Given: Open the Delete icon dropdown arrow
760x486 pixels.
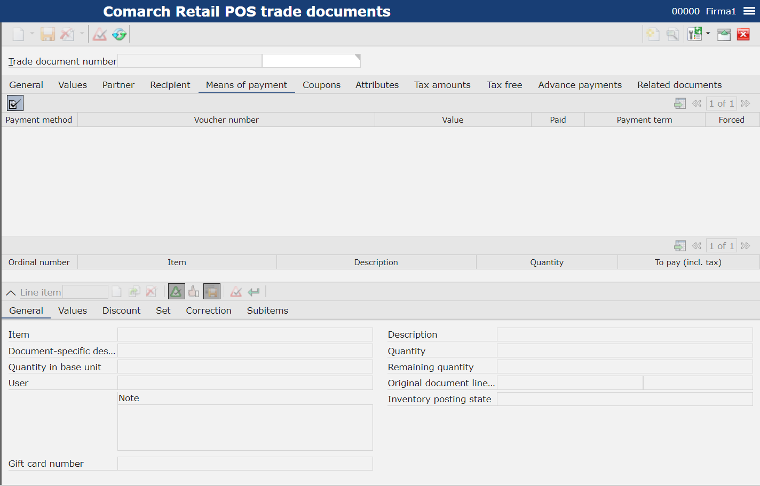Looking at the screenshot, I should pos(82,34).
